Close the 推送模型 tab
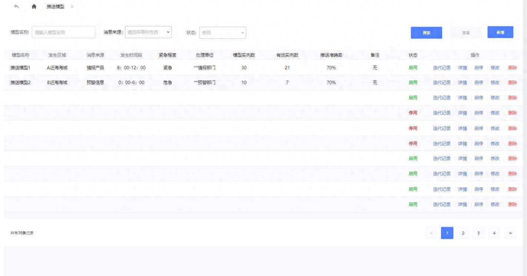This screenshot has height=276, width=527. (72, 7)
